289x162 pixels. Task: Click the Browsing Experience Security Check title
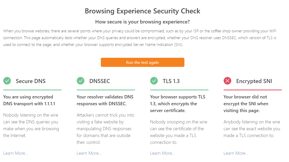(142, 11)
